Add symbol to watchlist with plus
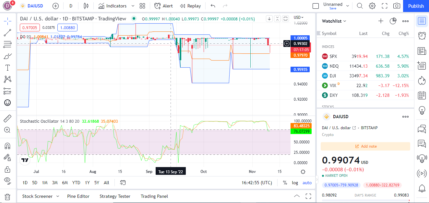The image size is (429, 203). coord(381,21)
